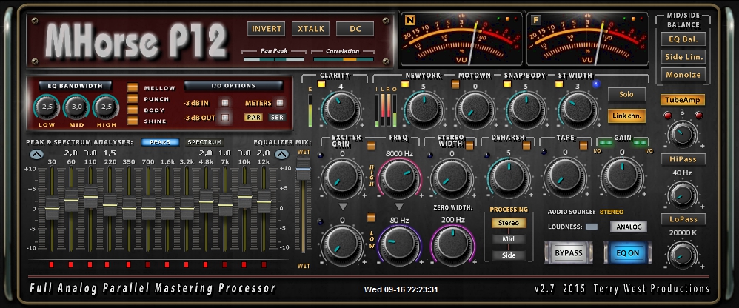Toggle the SHINE preset switch
Viewport: 739px width, 308px height.
133,121
